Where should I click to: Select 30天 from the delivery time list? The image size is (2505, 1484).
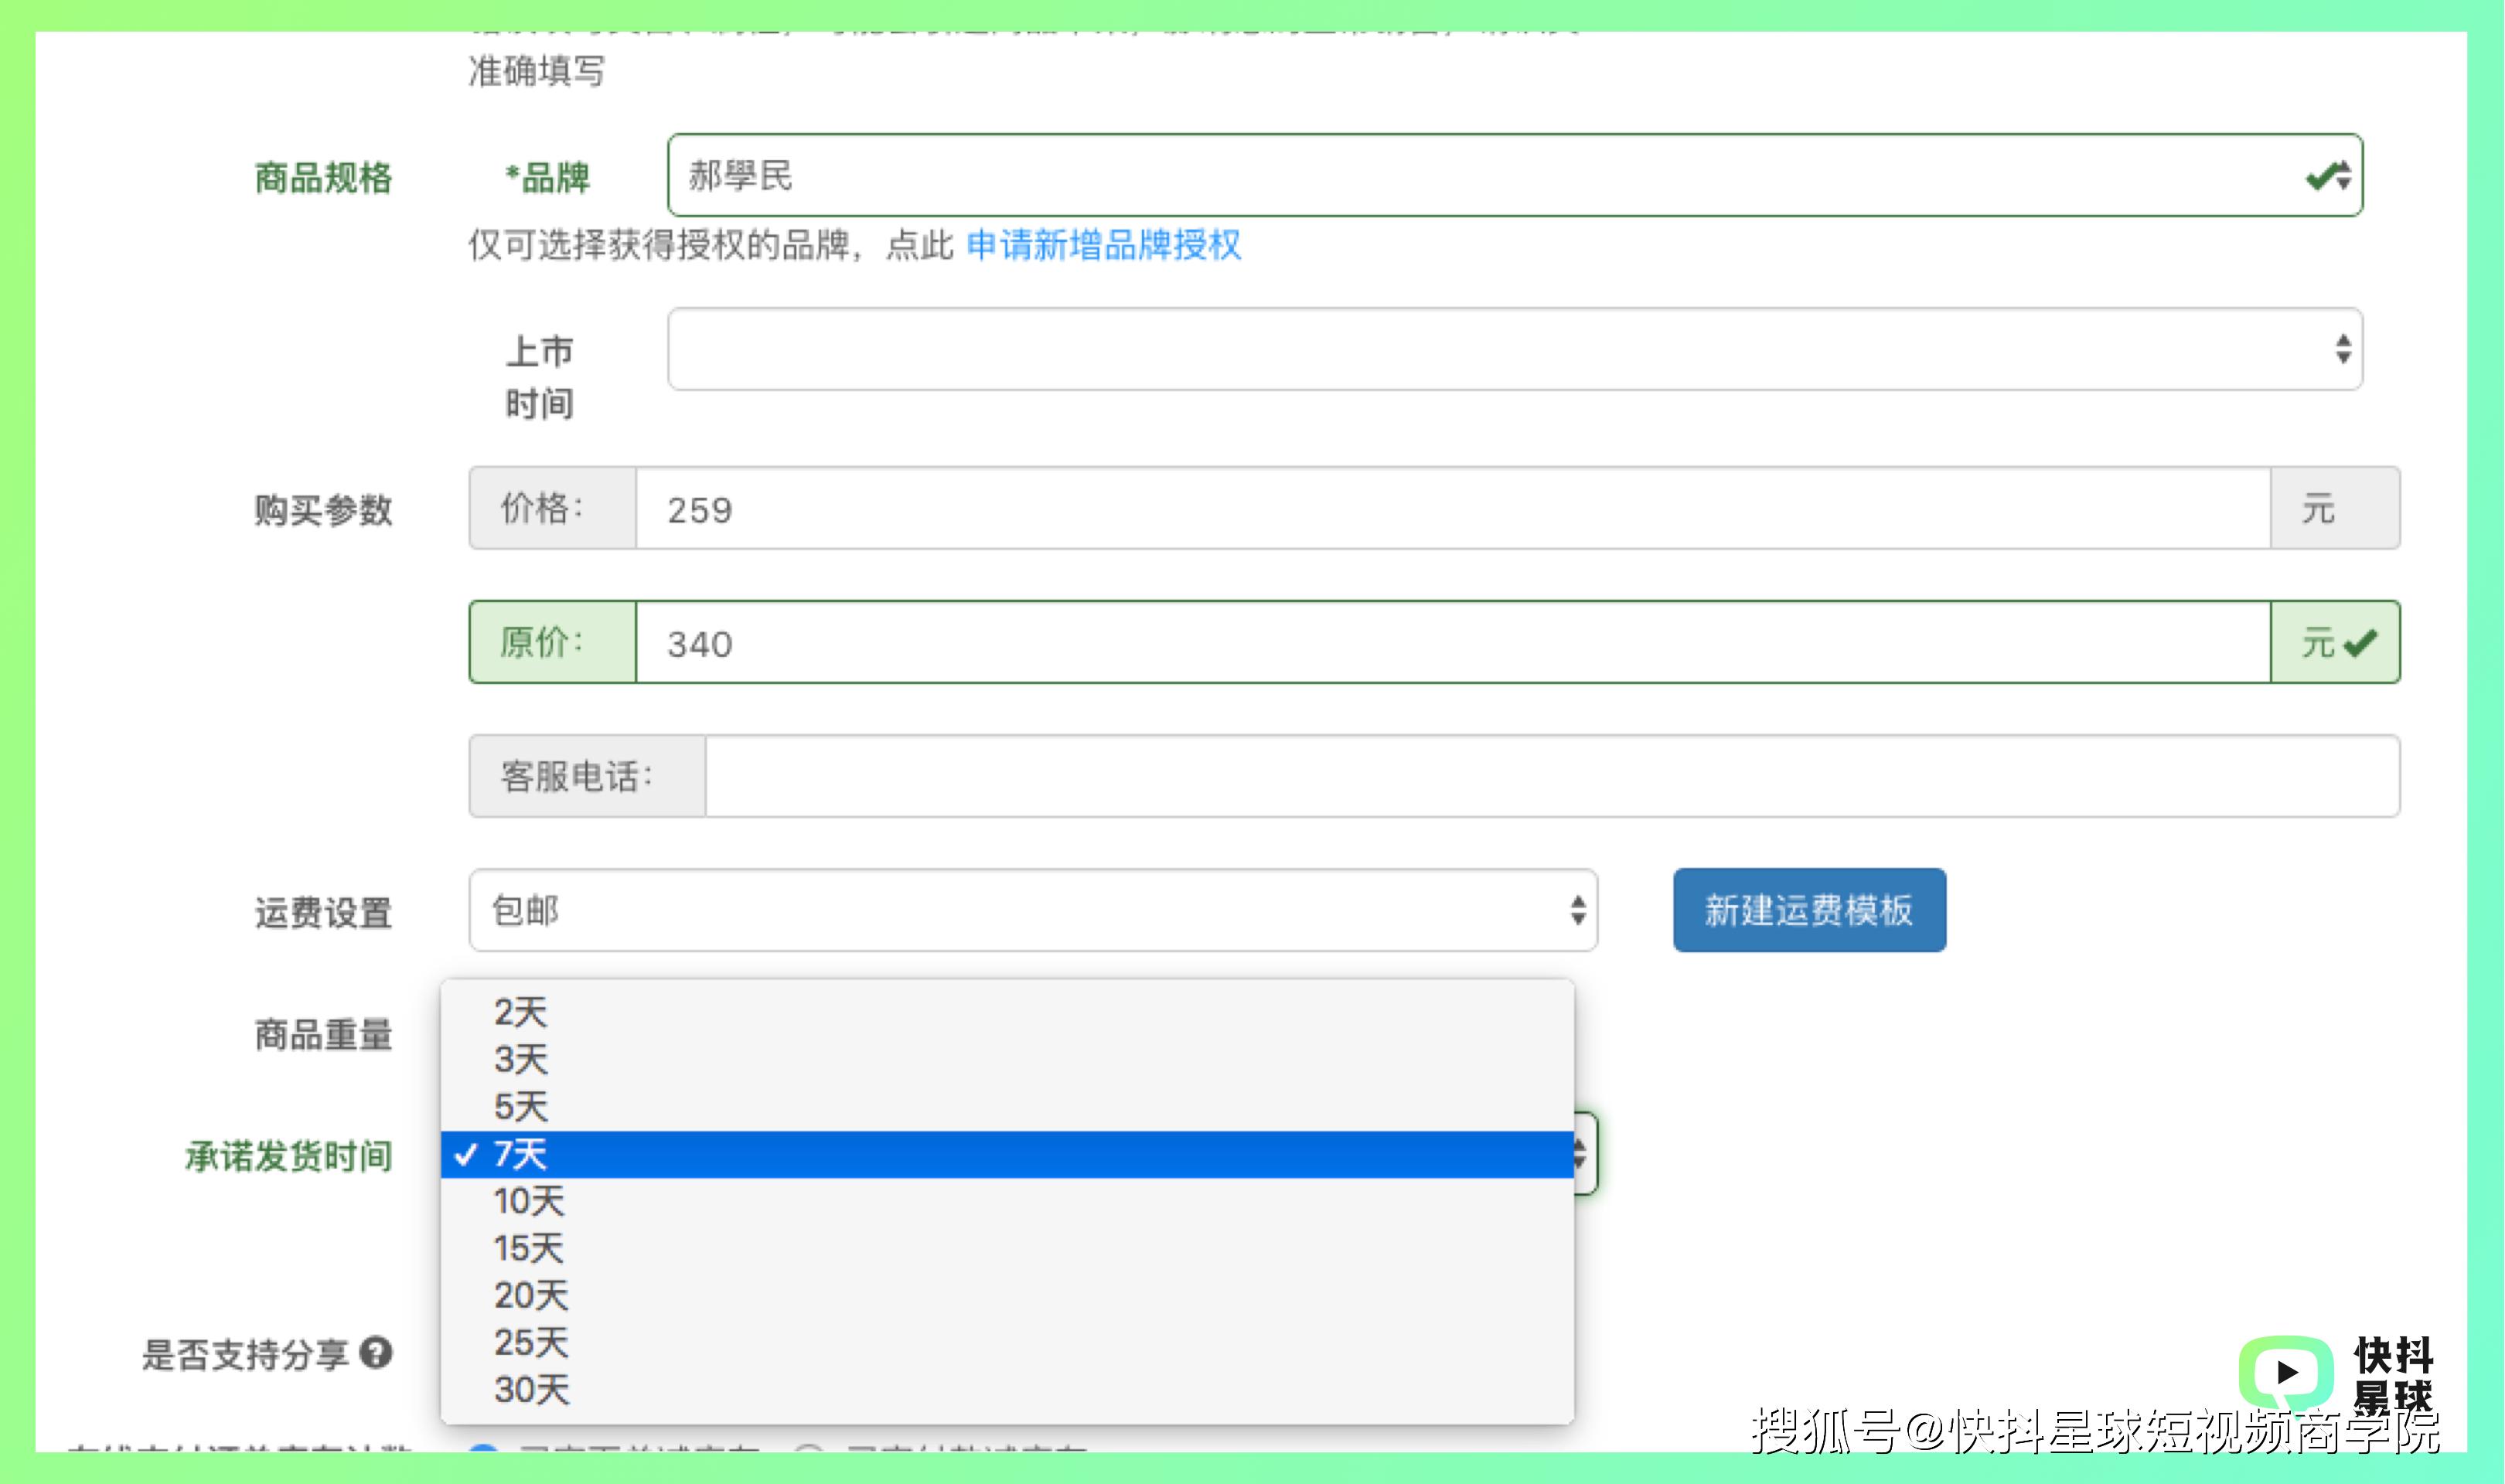[x=533, y=1390]
